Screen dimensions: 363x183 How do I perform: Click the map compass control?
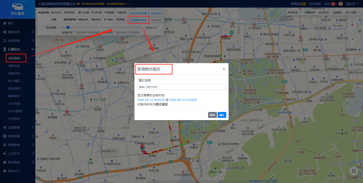click(x=353, y=25)
